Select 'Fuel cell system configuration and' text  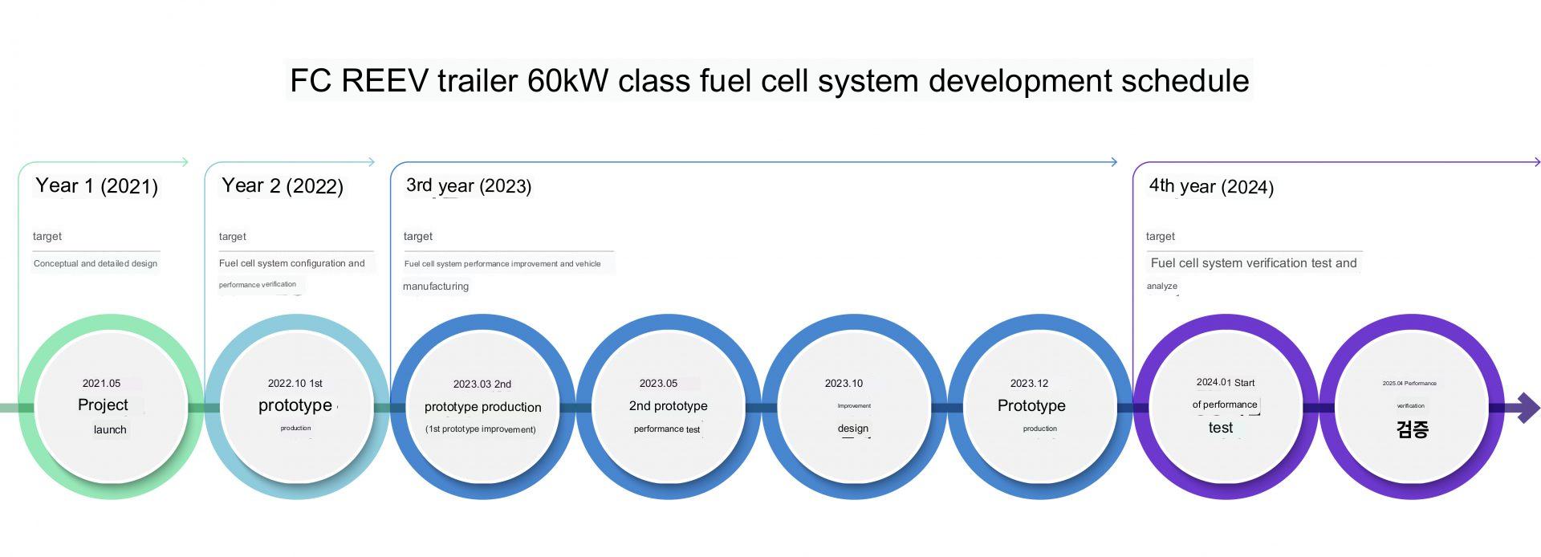coord(292,263)
